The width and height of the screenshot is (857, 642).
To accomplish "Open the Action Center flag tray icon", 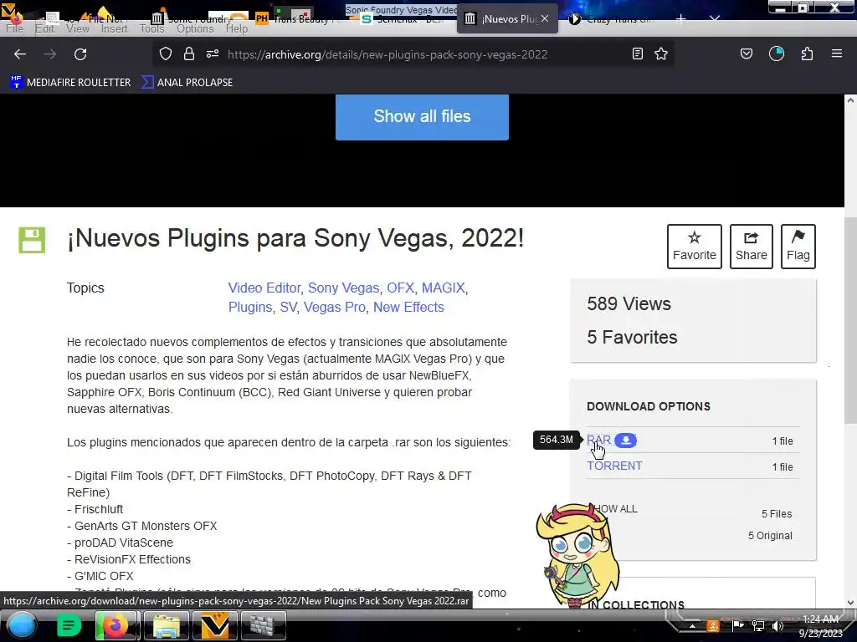I will pyautogui.click(x=738, y=626).
